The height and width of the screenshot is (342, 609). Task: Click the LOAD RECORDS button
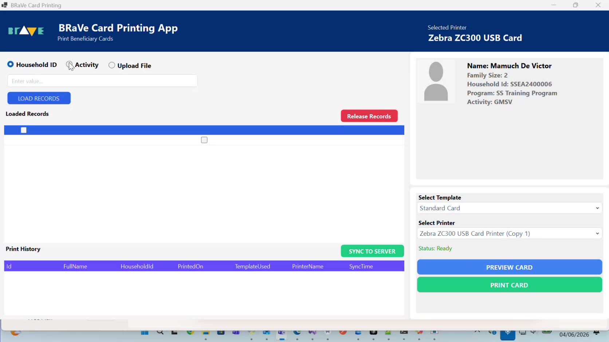39,98
